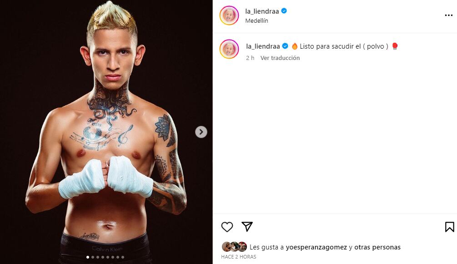The height and width of the screenshot is (264, 457).
Task: Click verified badge beside caption username
Action: pyautogui.click(x=285, y=46)
